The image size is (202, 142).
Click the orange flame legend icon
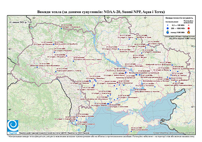coord(189,32)
